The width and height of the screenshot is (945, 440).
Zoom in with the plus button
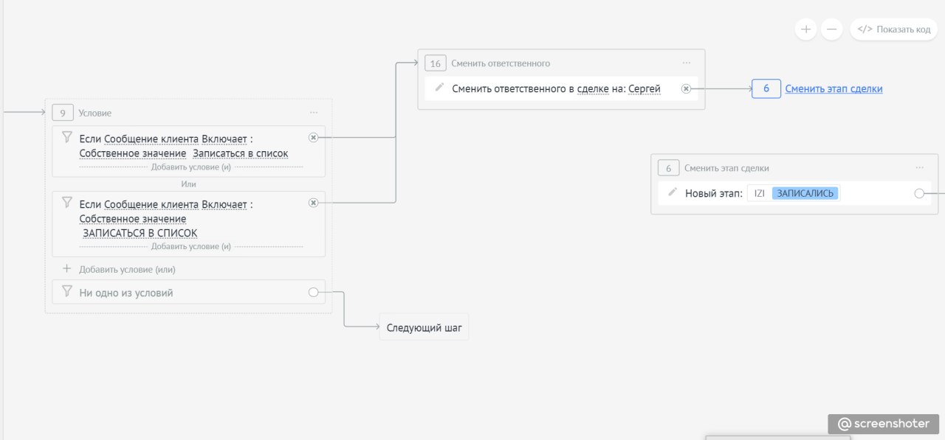[805, 29]
